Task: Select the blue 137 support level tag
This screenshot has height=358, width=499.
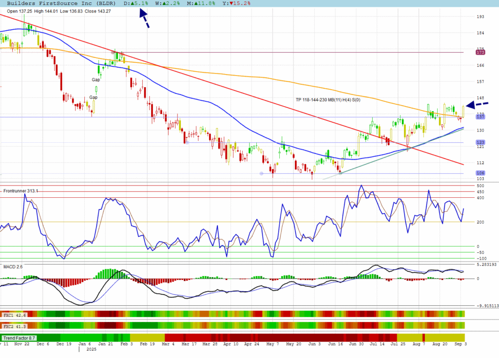Action: click(480, 117)
